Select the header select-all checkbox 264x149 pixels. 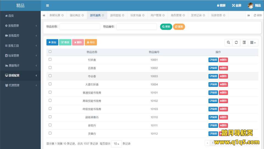50,52
